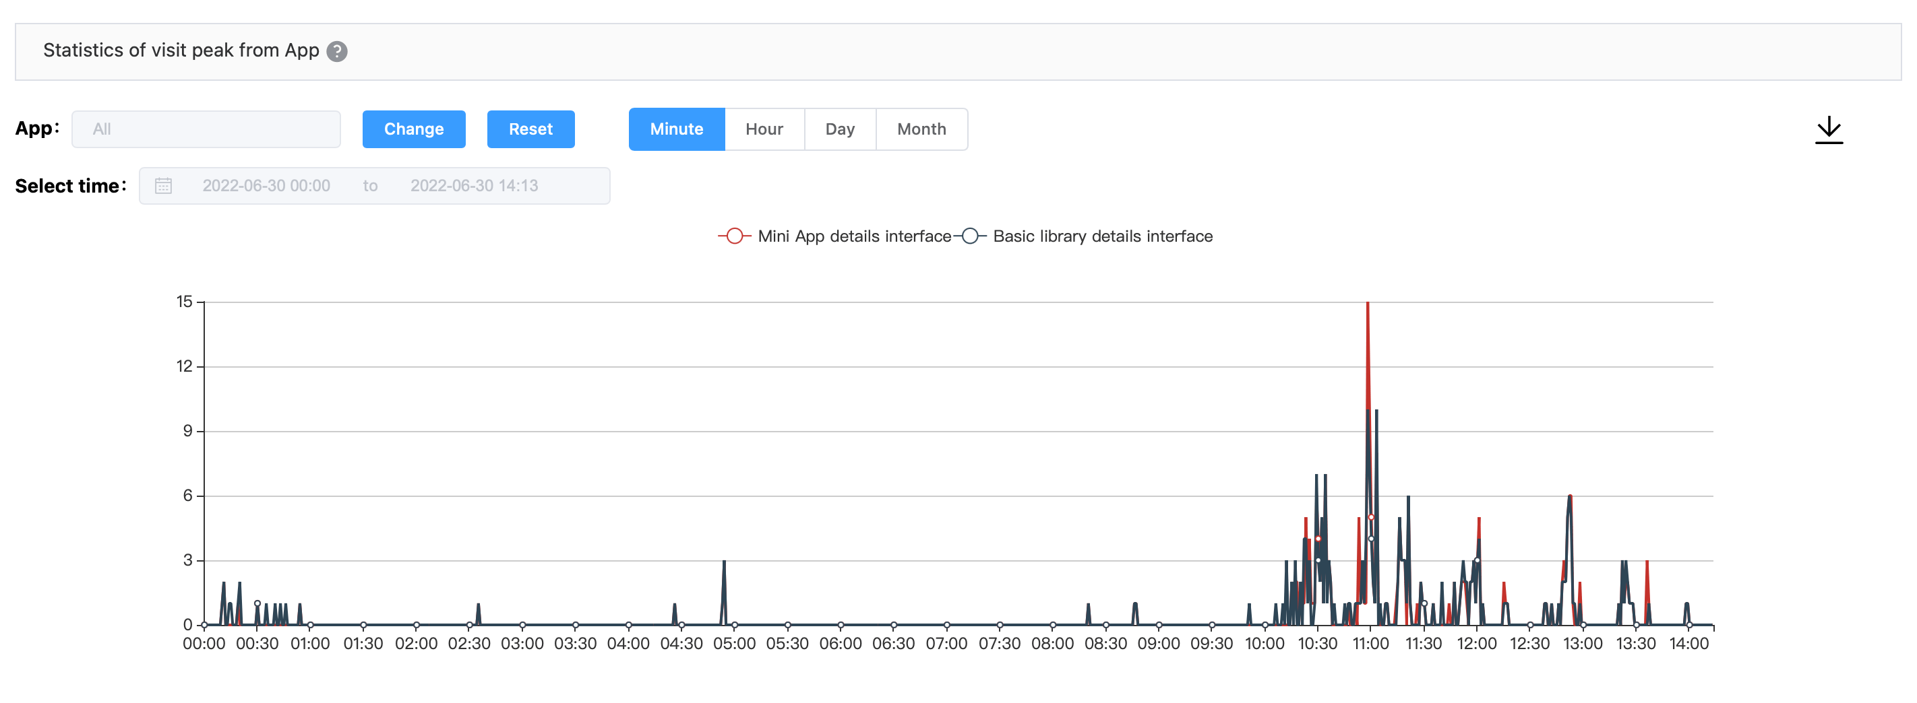Switch to Hour granularity

pyautogui.click(x=764, y=129)
